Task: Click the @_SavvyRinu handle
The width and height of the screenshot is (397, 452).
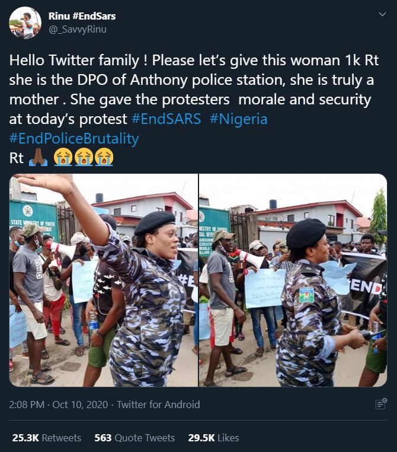Action: [78, 28]
